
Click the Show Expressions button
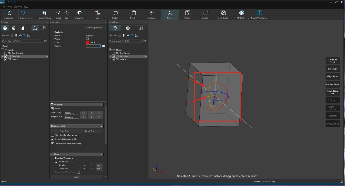click(95, 28)
